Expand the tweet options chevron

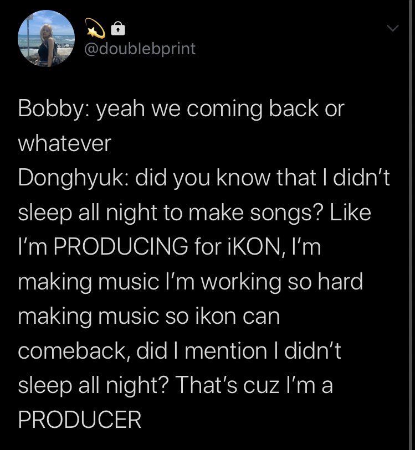(x=392, y=27)
